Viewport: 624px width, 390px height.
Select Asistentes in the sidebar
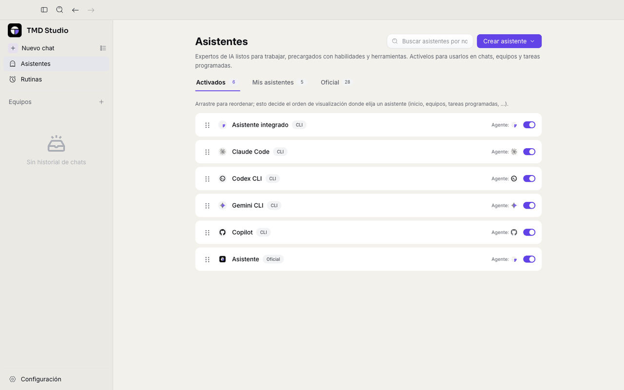coord(57,64)
